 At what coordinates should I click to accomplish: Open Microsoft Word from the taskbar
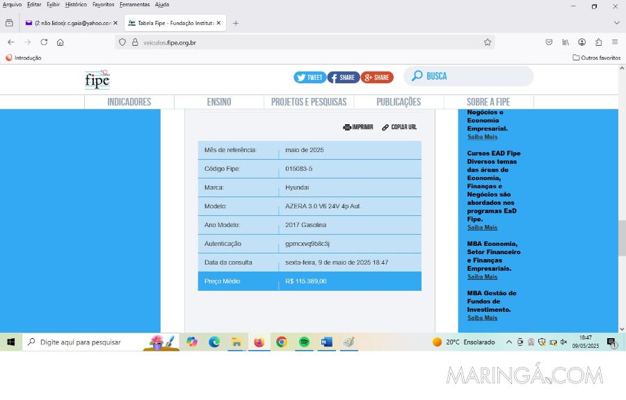tap(327, 342)
